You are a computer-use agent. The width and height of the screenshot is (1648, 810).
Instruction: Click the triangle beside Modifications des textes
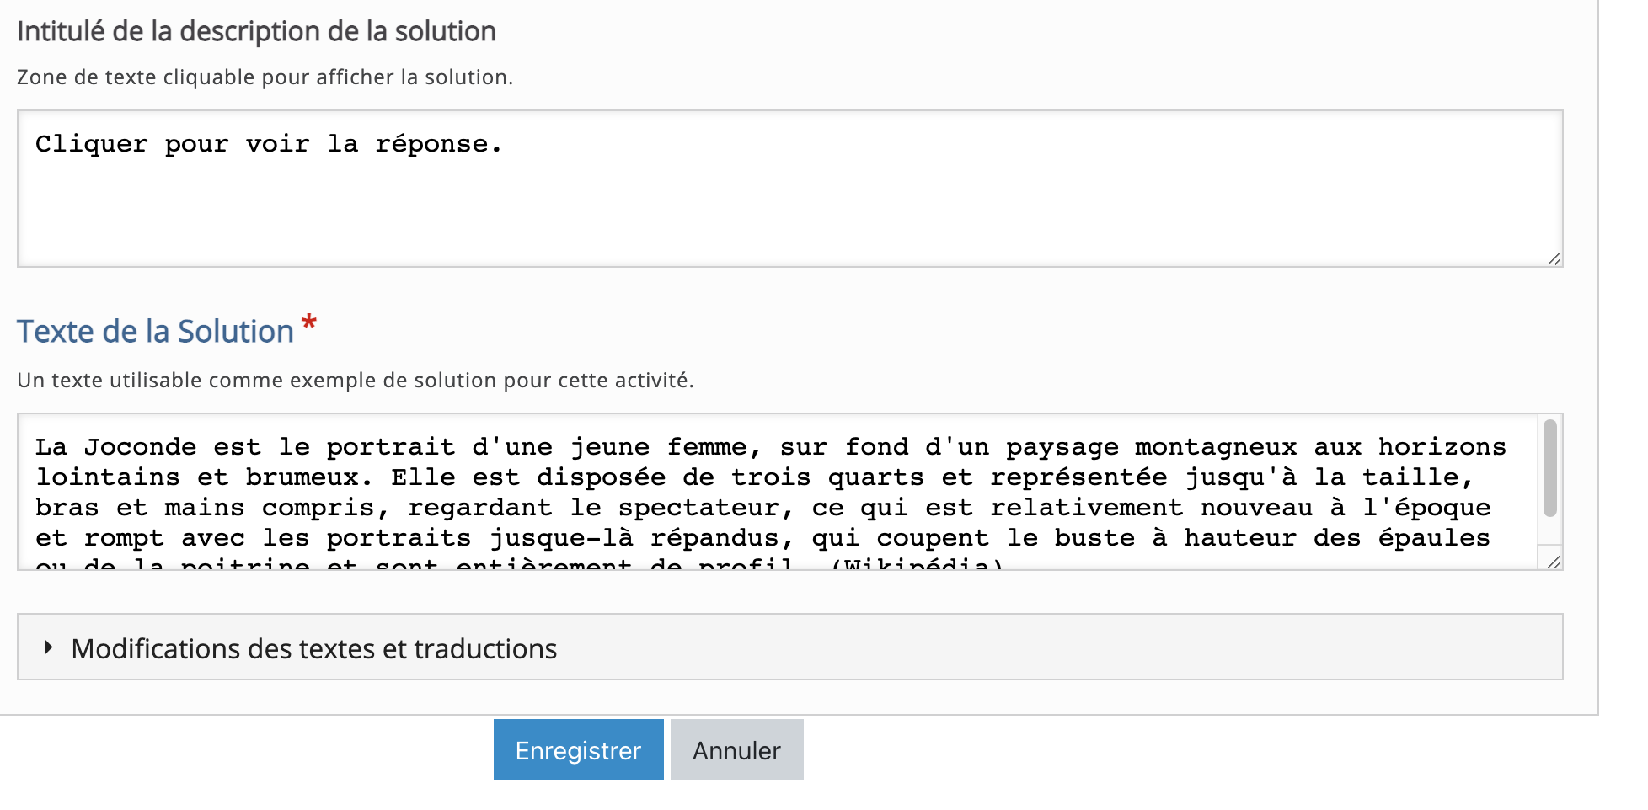pyautogui.click(x=49, y=647)
